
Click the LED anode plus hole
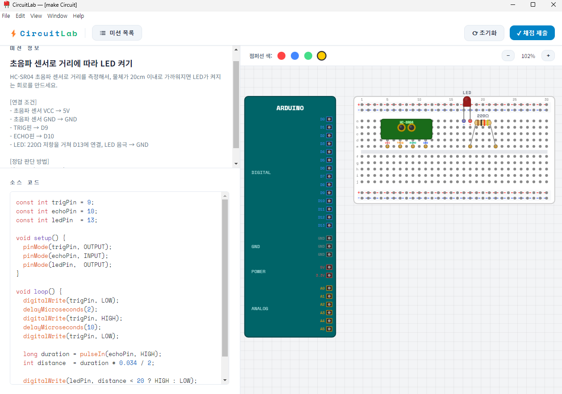(470, 121)
